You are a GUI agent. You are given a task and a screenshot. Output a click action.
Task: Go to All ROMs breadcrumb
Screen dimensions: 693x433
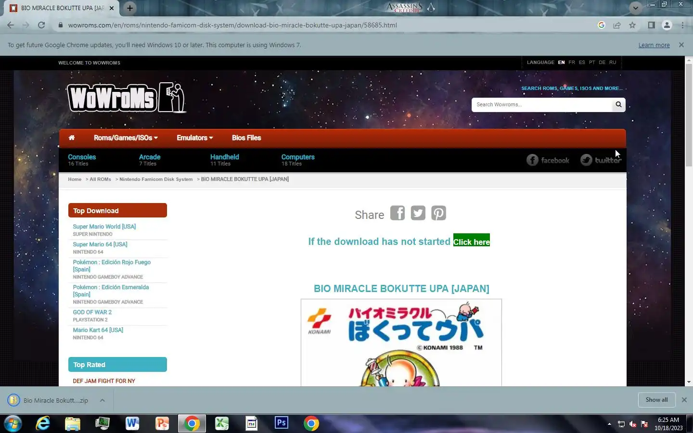point(100,179)
